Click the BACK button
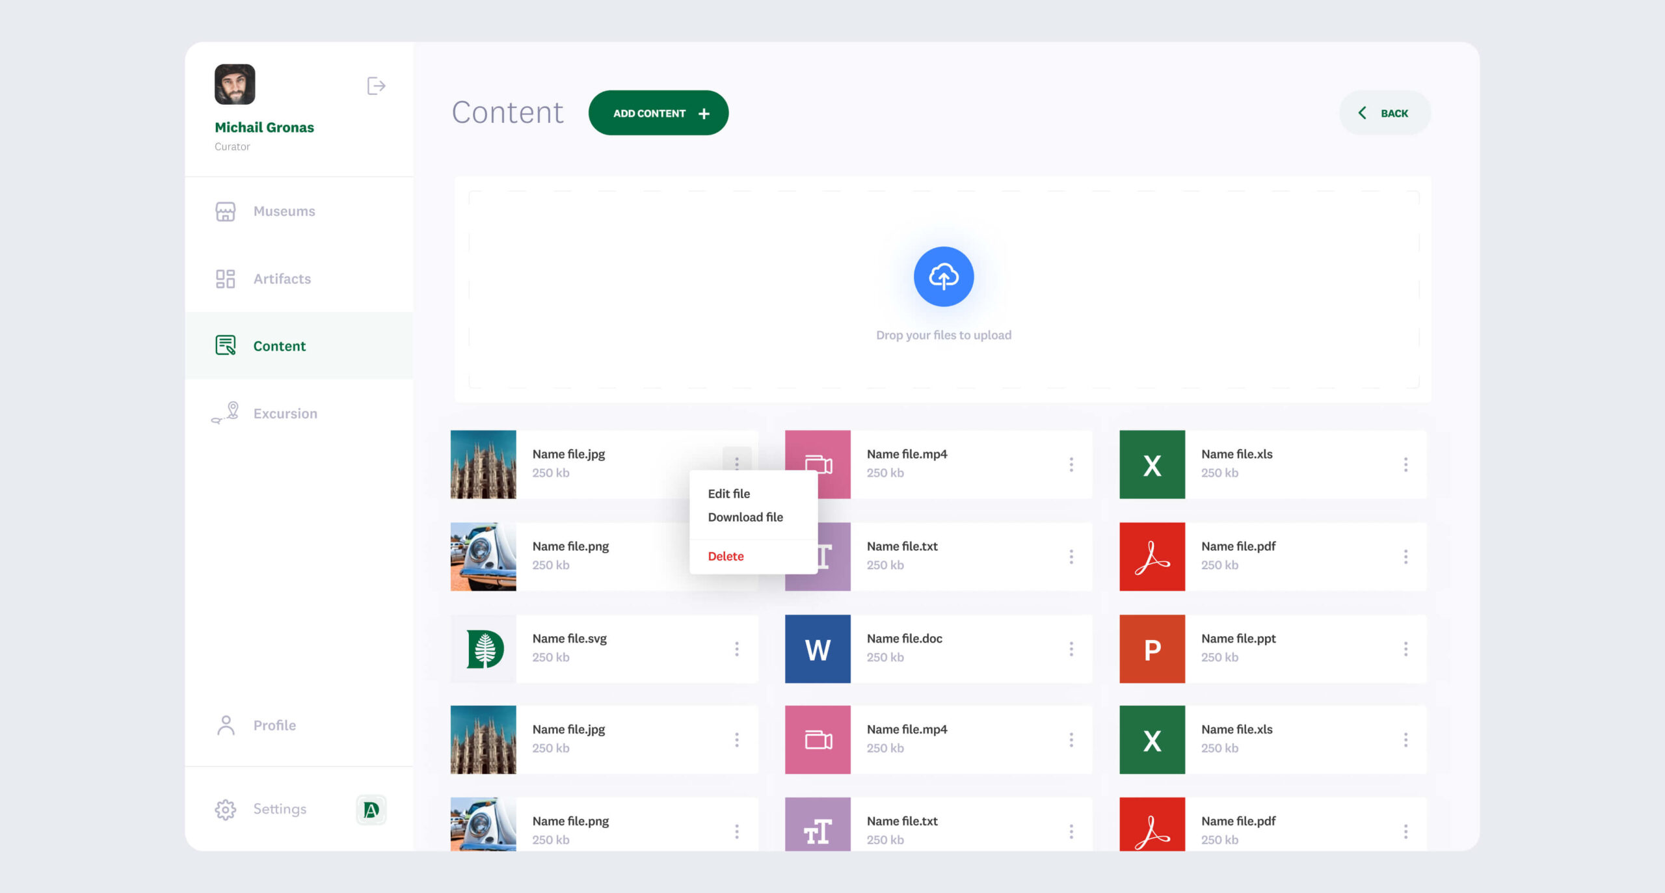This screenshot has width=1665, height=893. [1385, 113]
